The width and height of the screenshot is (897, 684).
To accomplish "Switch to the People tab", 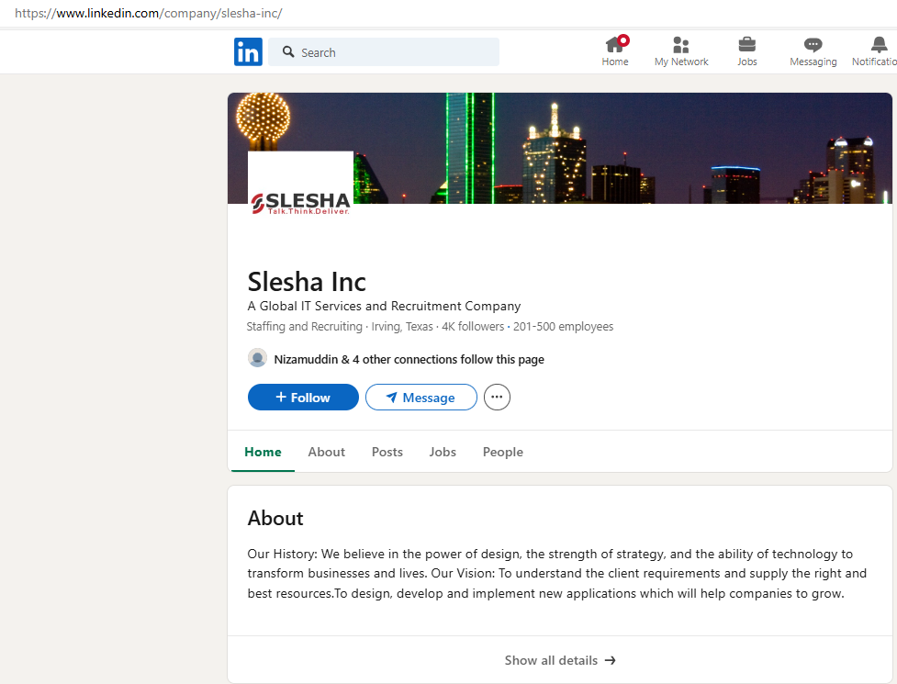I will (x=502, y=452).
